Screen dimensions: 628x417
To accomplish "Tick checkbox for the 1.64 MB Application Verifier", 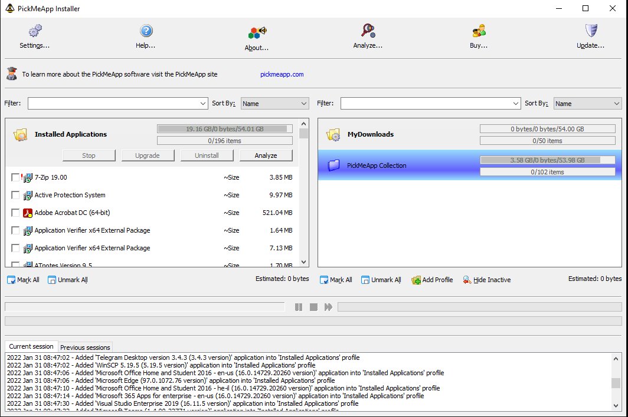I will pos(15,230).
